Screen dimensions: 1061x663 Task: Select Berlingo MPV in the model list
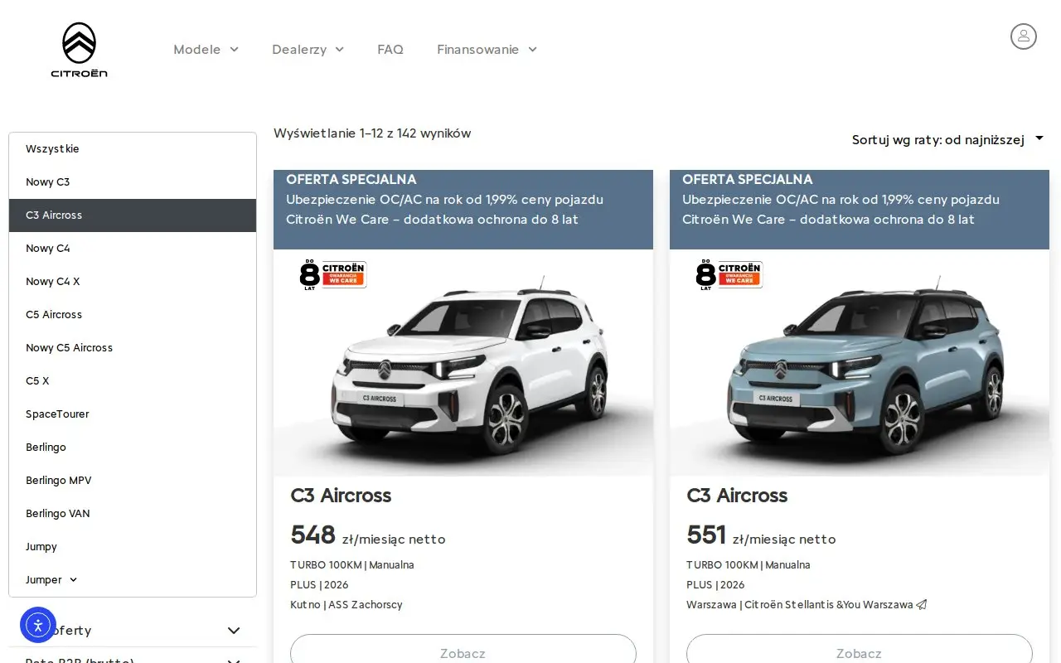[133, 481]
